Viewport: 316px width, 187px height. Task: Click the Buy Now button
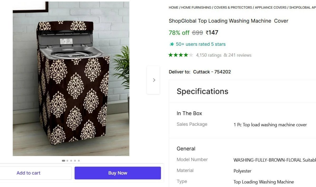coord(117,173)
